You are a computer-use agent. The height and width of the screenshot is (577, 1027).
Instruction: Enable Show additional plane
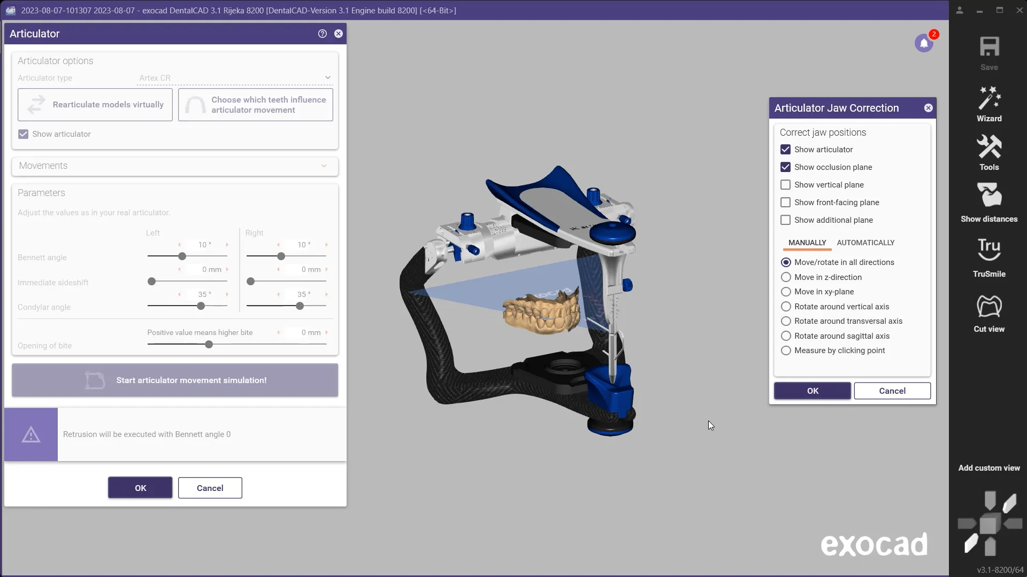785,220
